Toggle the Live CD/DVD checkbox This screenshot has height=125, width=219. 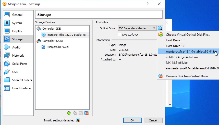pos(119,35)
